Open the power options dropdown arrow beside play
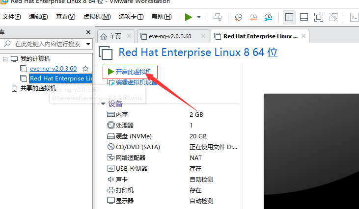The image size is (359, 209). [199, 17]
